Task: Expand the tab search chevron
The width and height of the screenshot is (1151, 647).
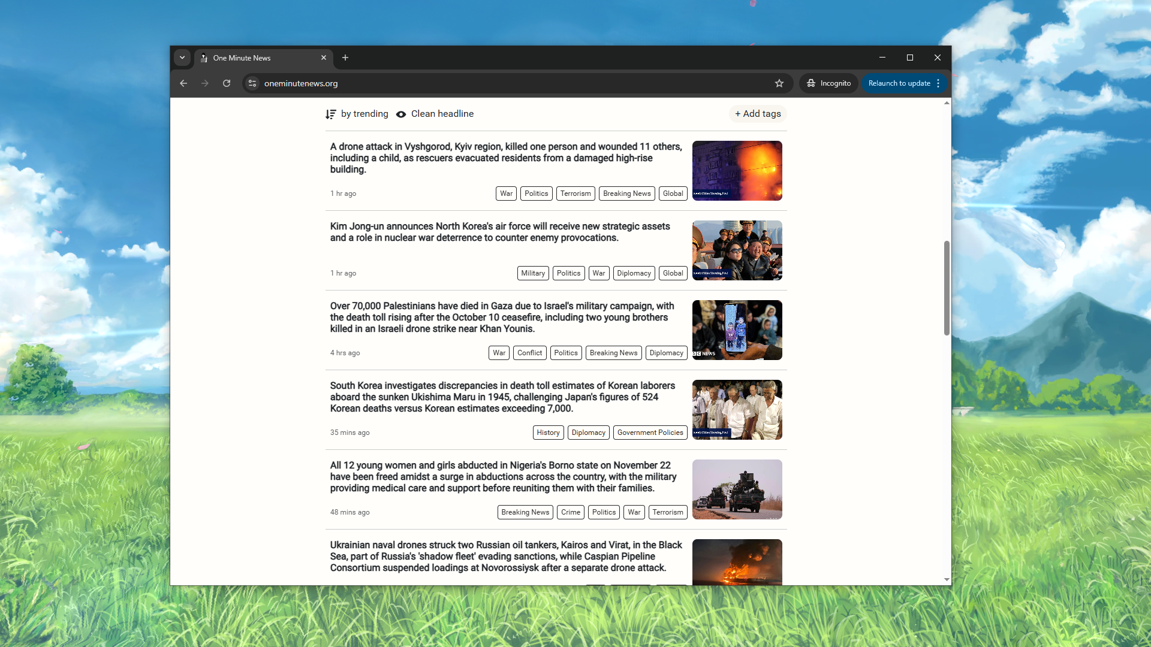Action: [182, 58]
